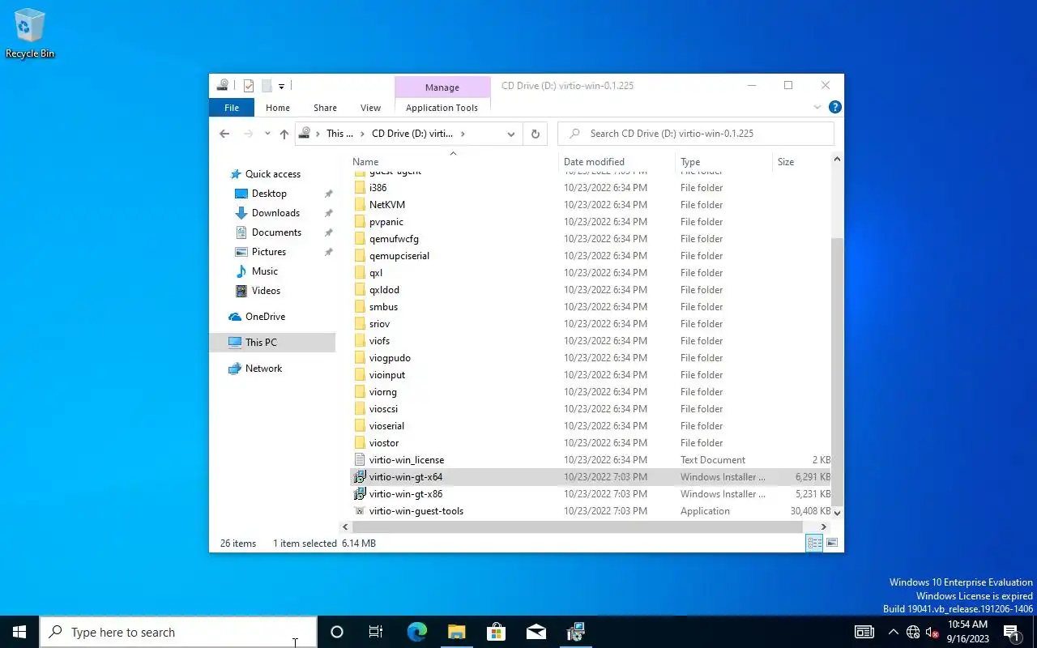Refresh the CD Drive folder view

[x=535, y=134]
